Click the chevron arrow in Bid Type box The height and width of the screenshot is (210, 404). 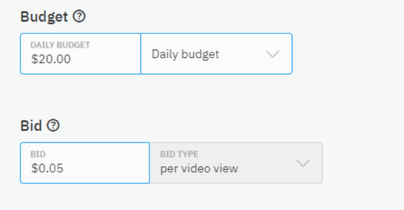tap(303, 163)
